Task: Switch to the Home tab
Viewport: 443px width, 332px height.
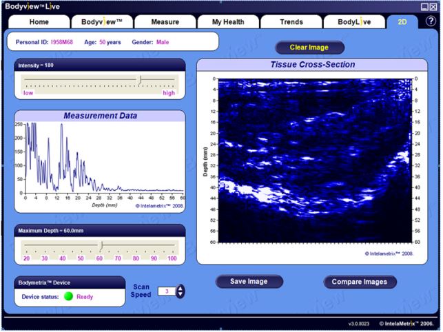Action: [x=39, y=22]
